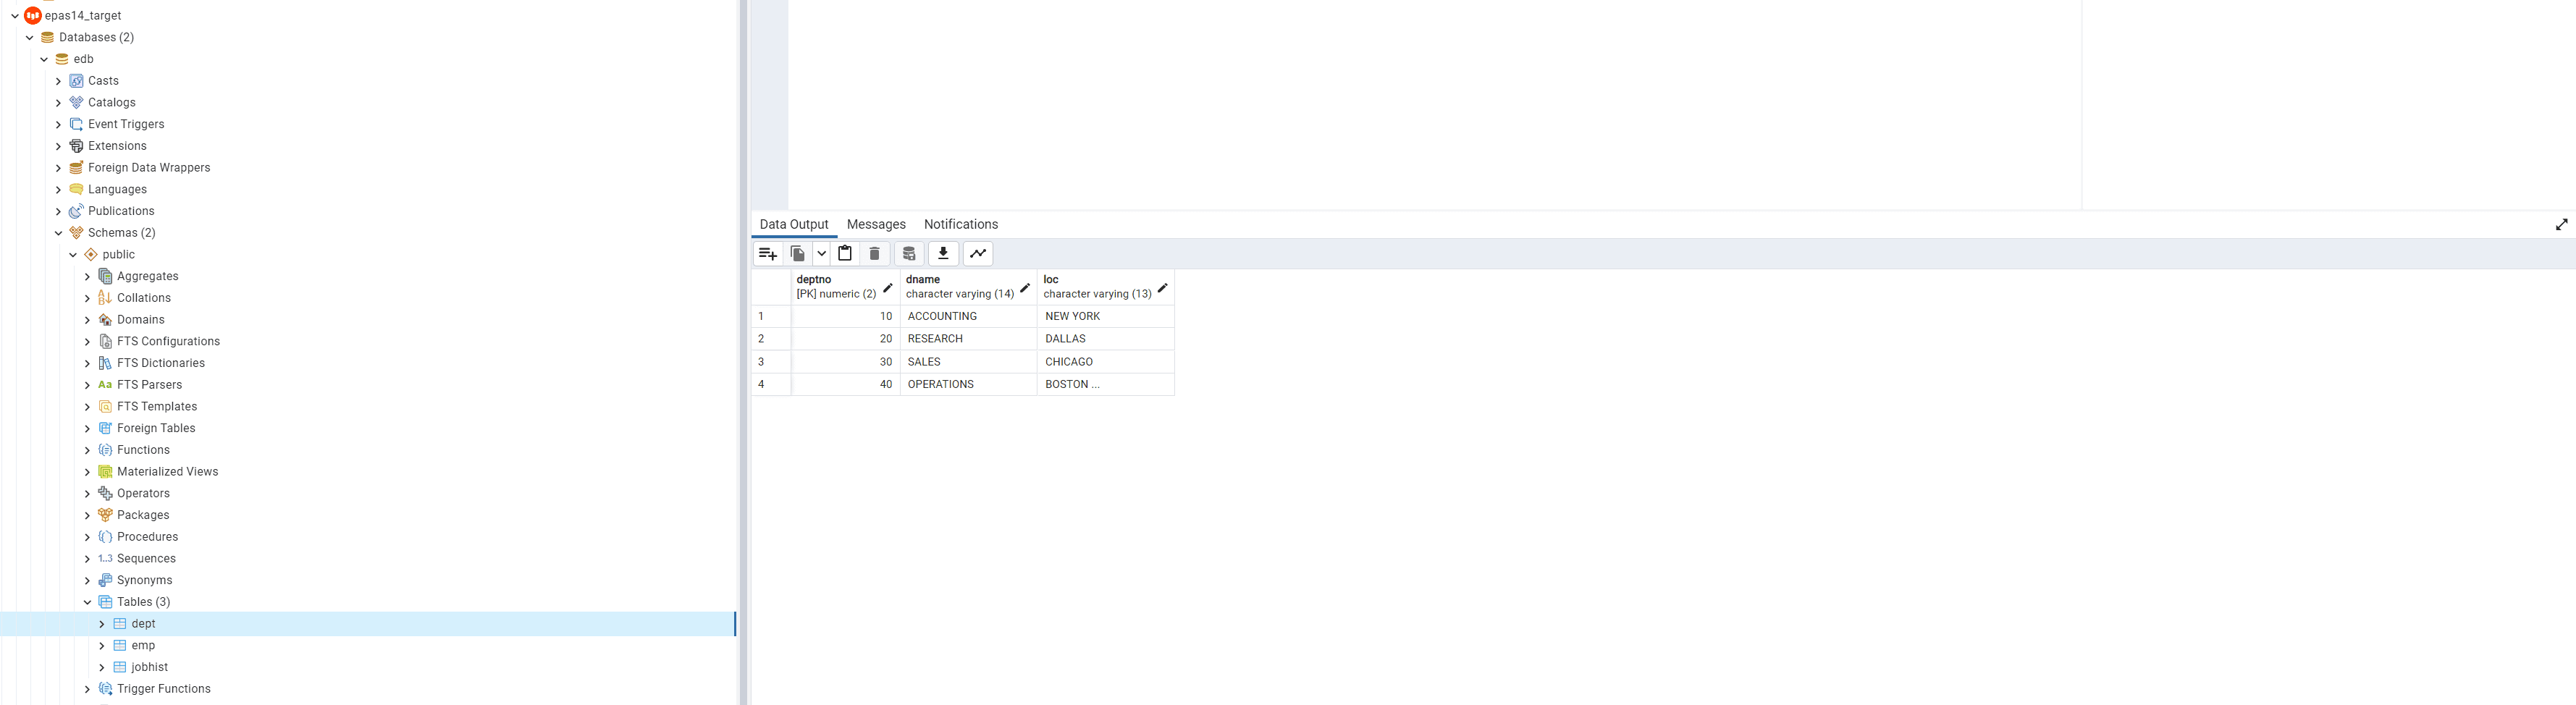The image size is (2576, 705).
Task: Open the Notifications tab
Action: 960,224
